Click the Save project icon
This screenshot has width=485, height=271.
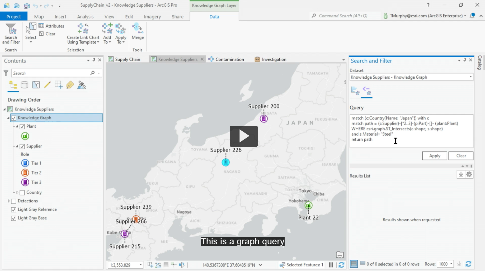coord(27,6)
